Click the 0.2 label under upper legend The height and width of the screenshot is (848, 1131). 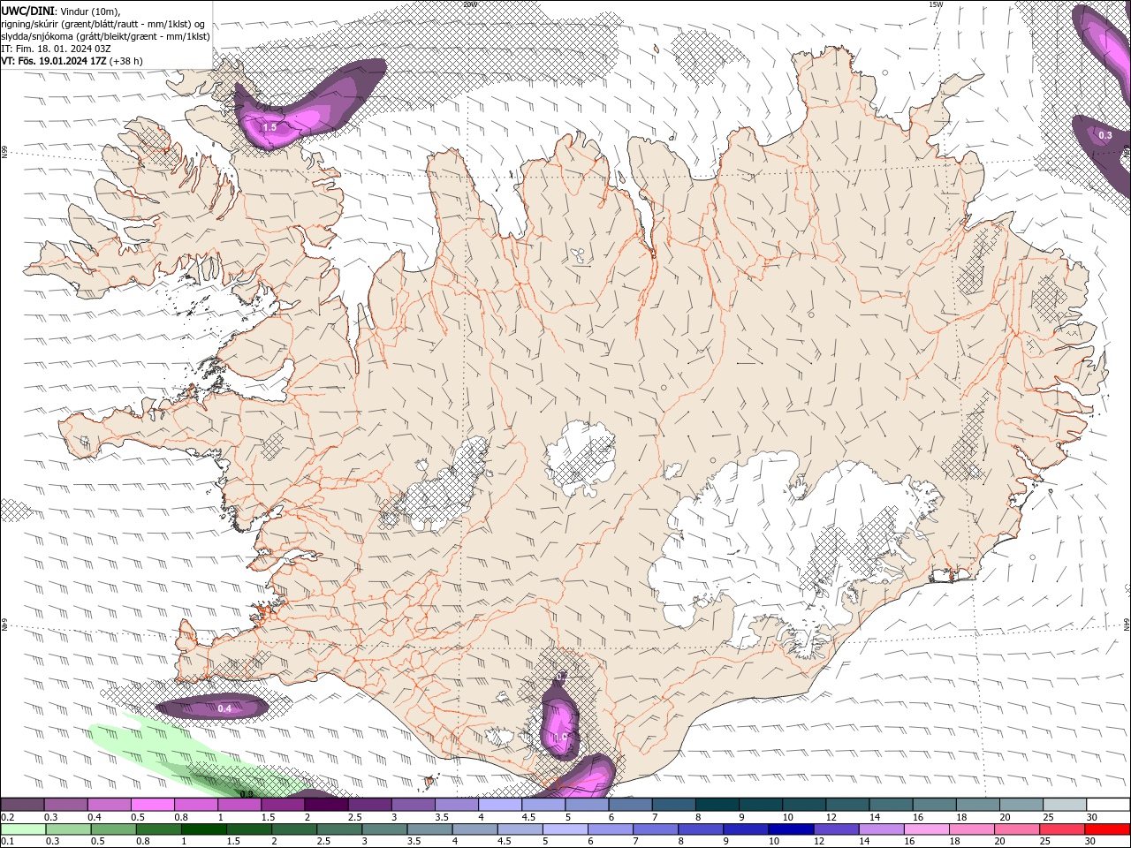(7, 817)
